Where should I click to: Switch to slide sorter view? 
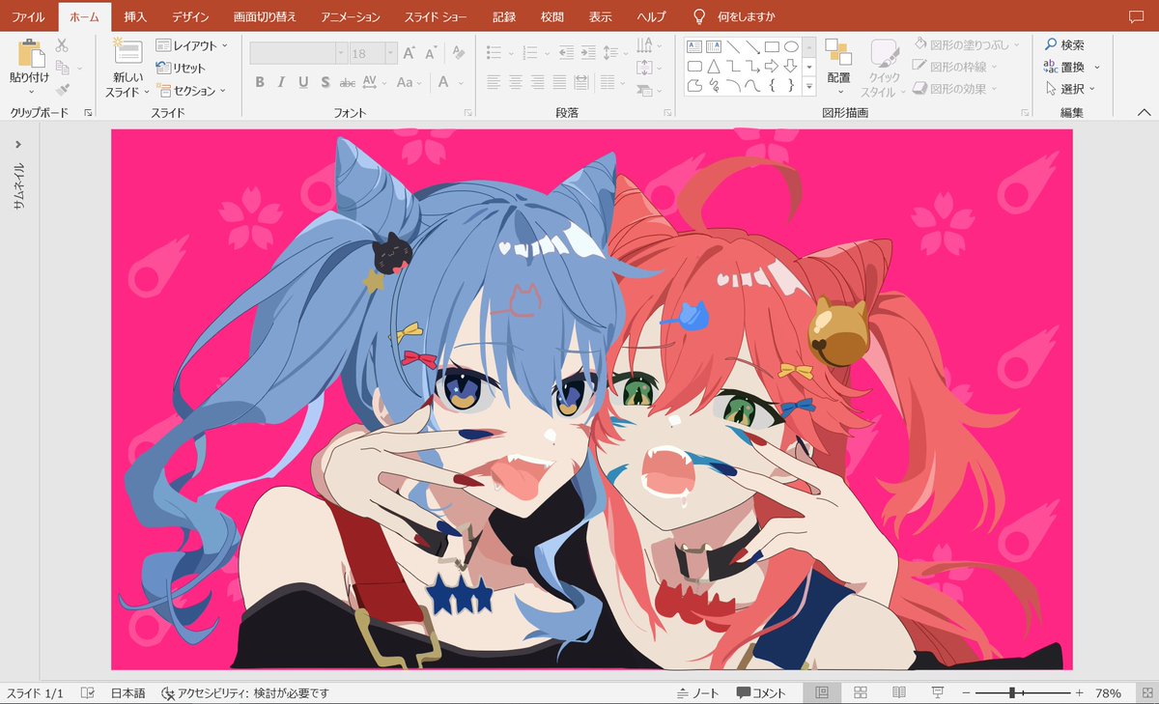pos(861,693)
